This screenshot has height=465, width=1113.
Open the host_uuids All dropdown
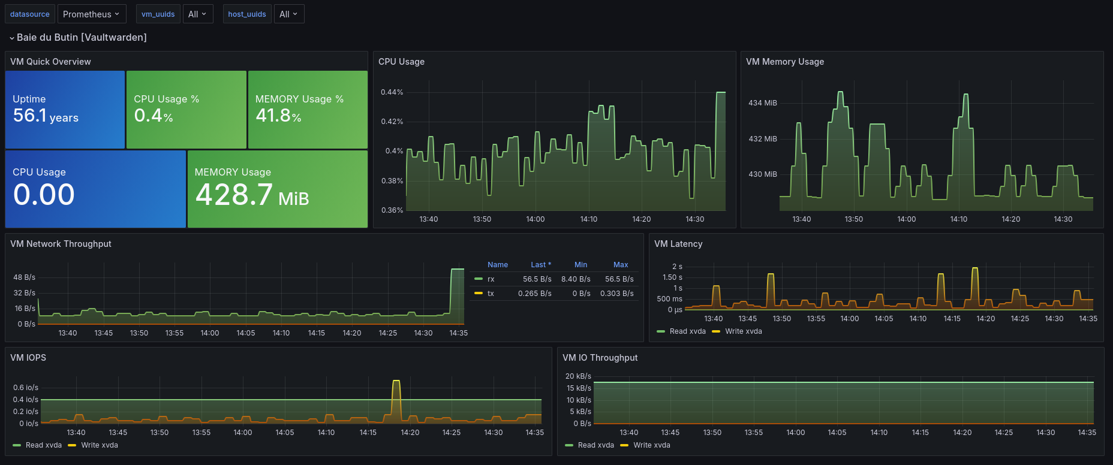pyautogui.click(x=288, y=14)
